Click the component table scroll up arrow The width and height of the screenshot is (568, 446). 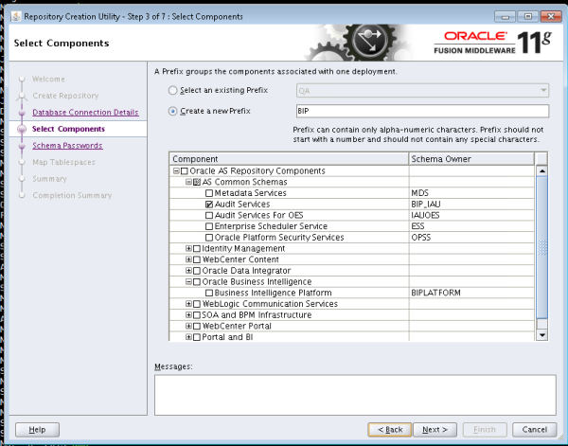[541, 171]
